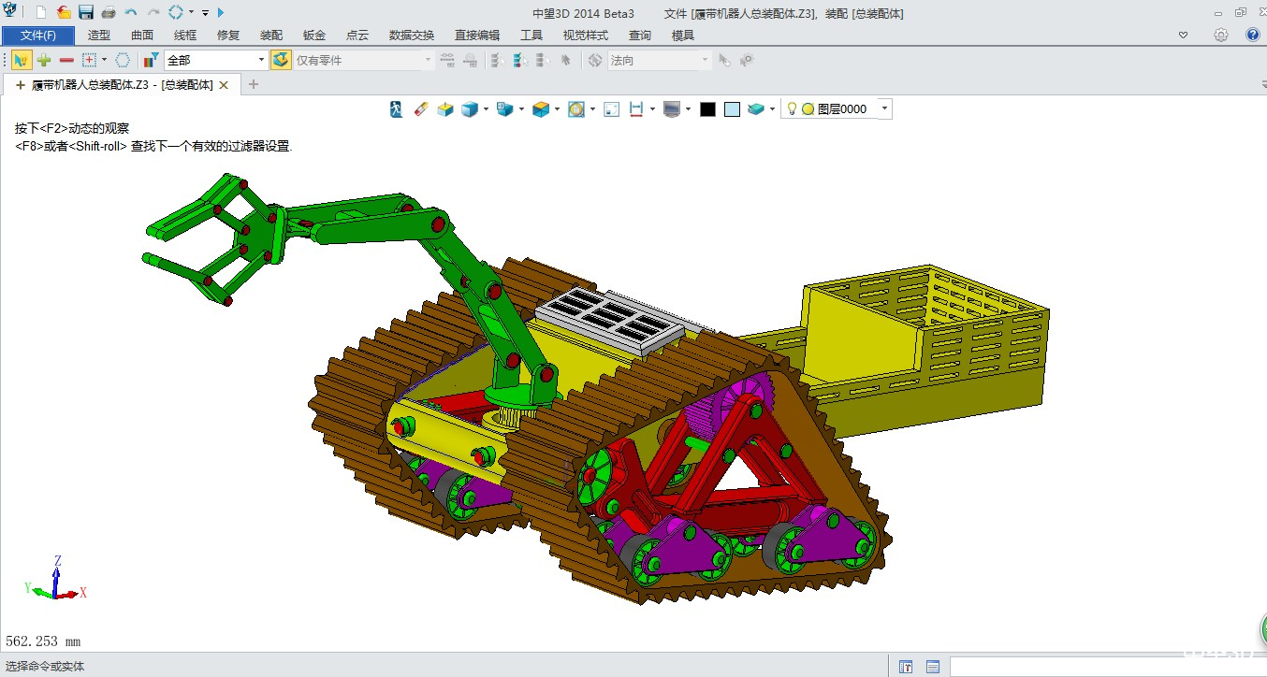Toggle the highlighted assembly filter button
The height and width of the screenshot is (677, 1267).
coord(281,60)
